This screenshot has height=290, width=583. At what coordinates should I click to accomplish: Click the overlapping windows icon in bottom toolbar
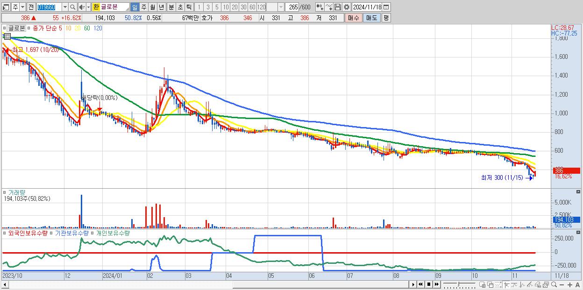491,285
